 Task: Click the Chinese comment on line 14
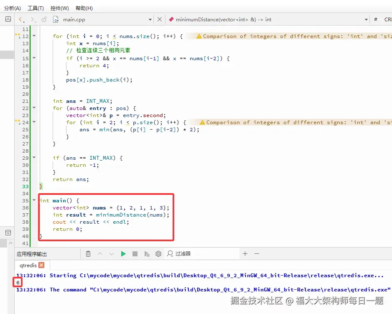pos(98,51)
